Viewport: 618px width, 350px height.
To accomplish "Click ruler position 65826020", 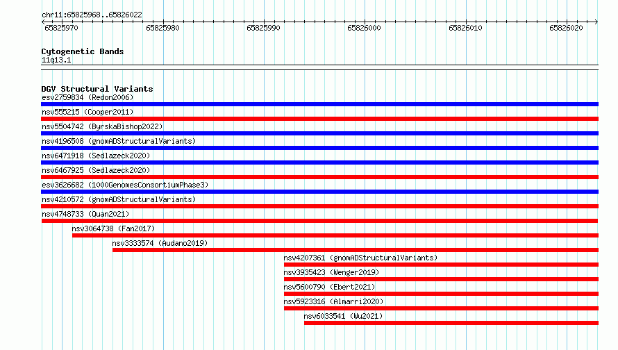I will pyautogui.click(x=566, y=28).
